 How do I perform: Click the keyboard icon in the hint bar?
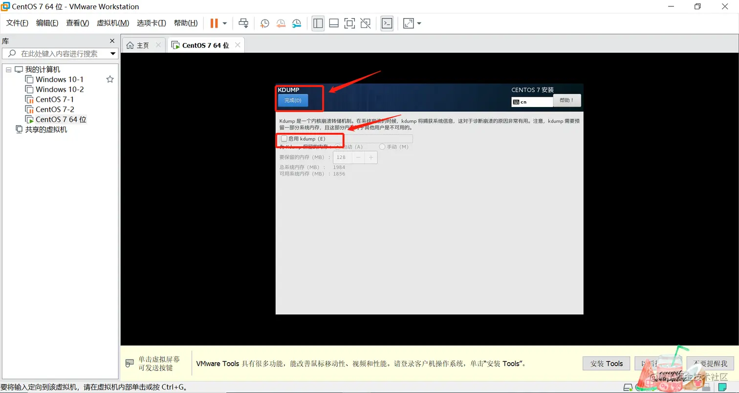[130, 363]
